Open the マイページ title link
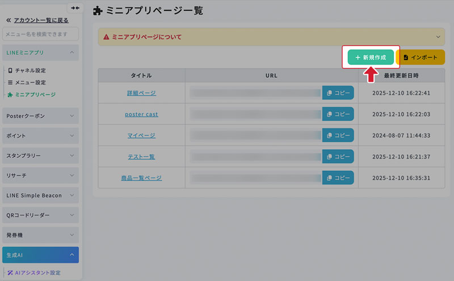 point(141,135)
